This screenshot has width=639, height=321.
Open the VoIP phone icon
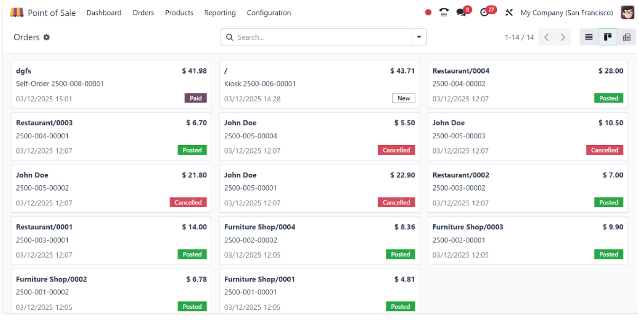point(444,13)
